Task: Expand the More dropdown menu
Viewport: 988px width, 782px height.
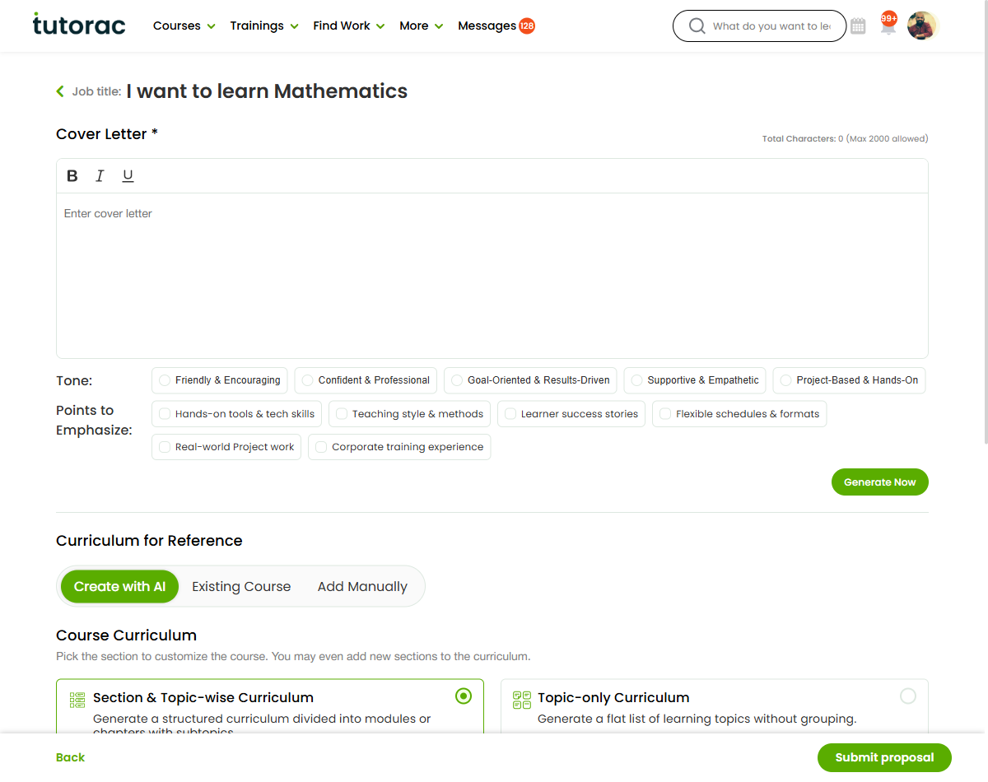Action: [x=422, y=26]
